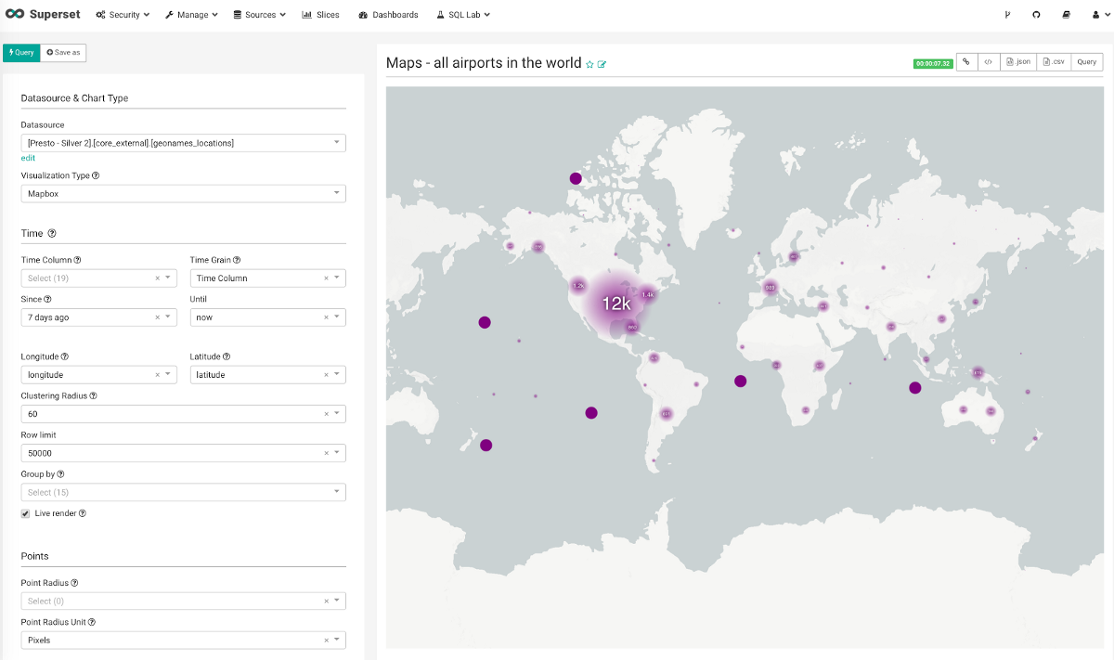Click the Superset infinity logo

15,15
